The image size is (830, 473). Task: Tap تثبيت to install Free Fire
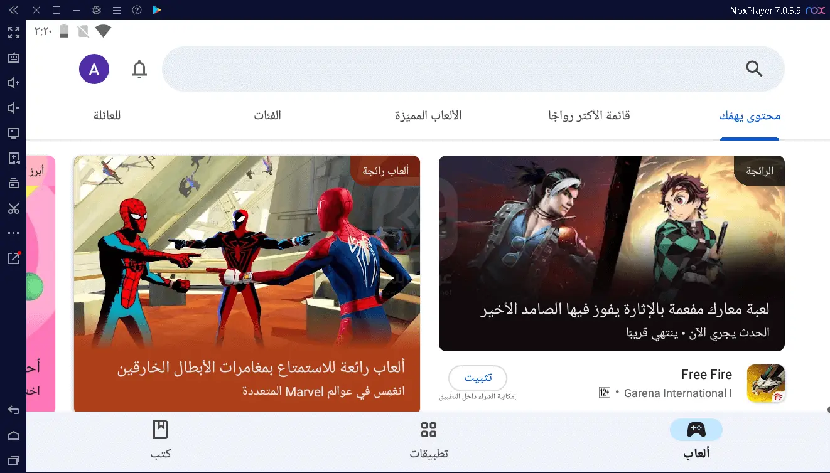pyautogui.click(x=477, y=378)
